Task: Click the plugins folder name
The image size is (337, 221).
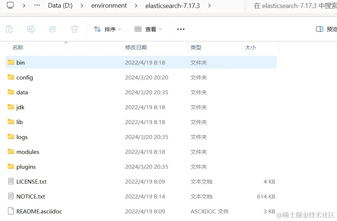Action: (26, 167)
